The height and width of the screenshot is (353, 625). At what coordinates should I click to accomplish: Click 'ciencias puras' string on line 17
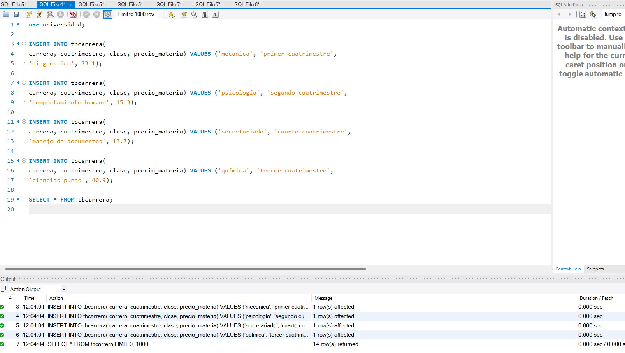tap(57, 180)
